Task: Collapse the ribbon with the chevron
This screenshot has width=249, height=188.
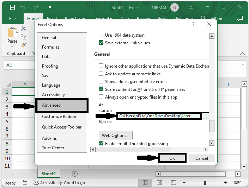Action: (x=242, y=54)
